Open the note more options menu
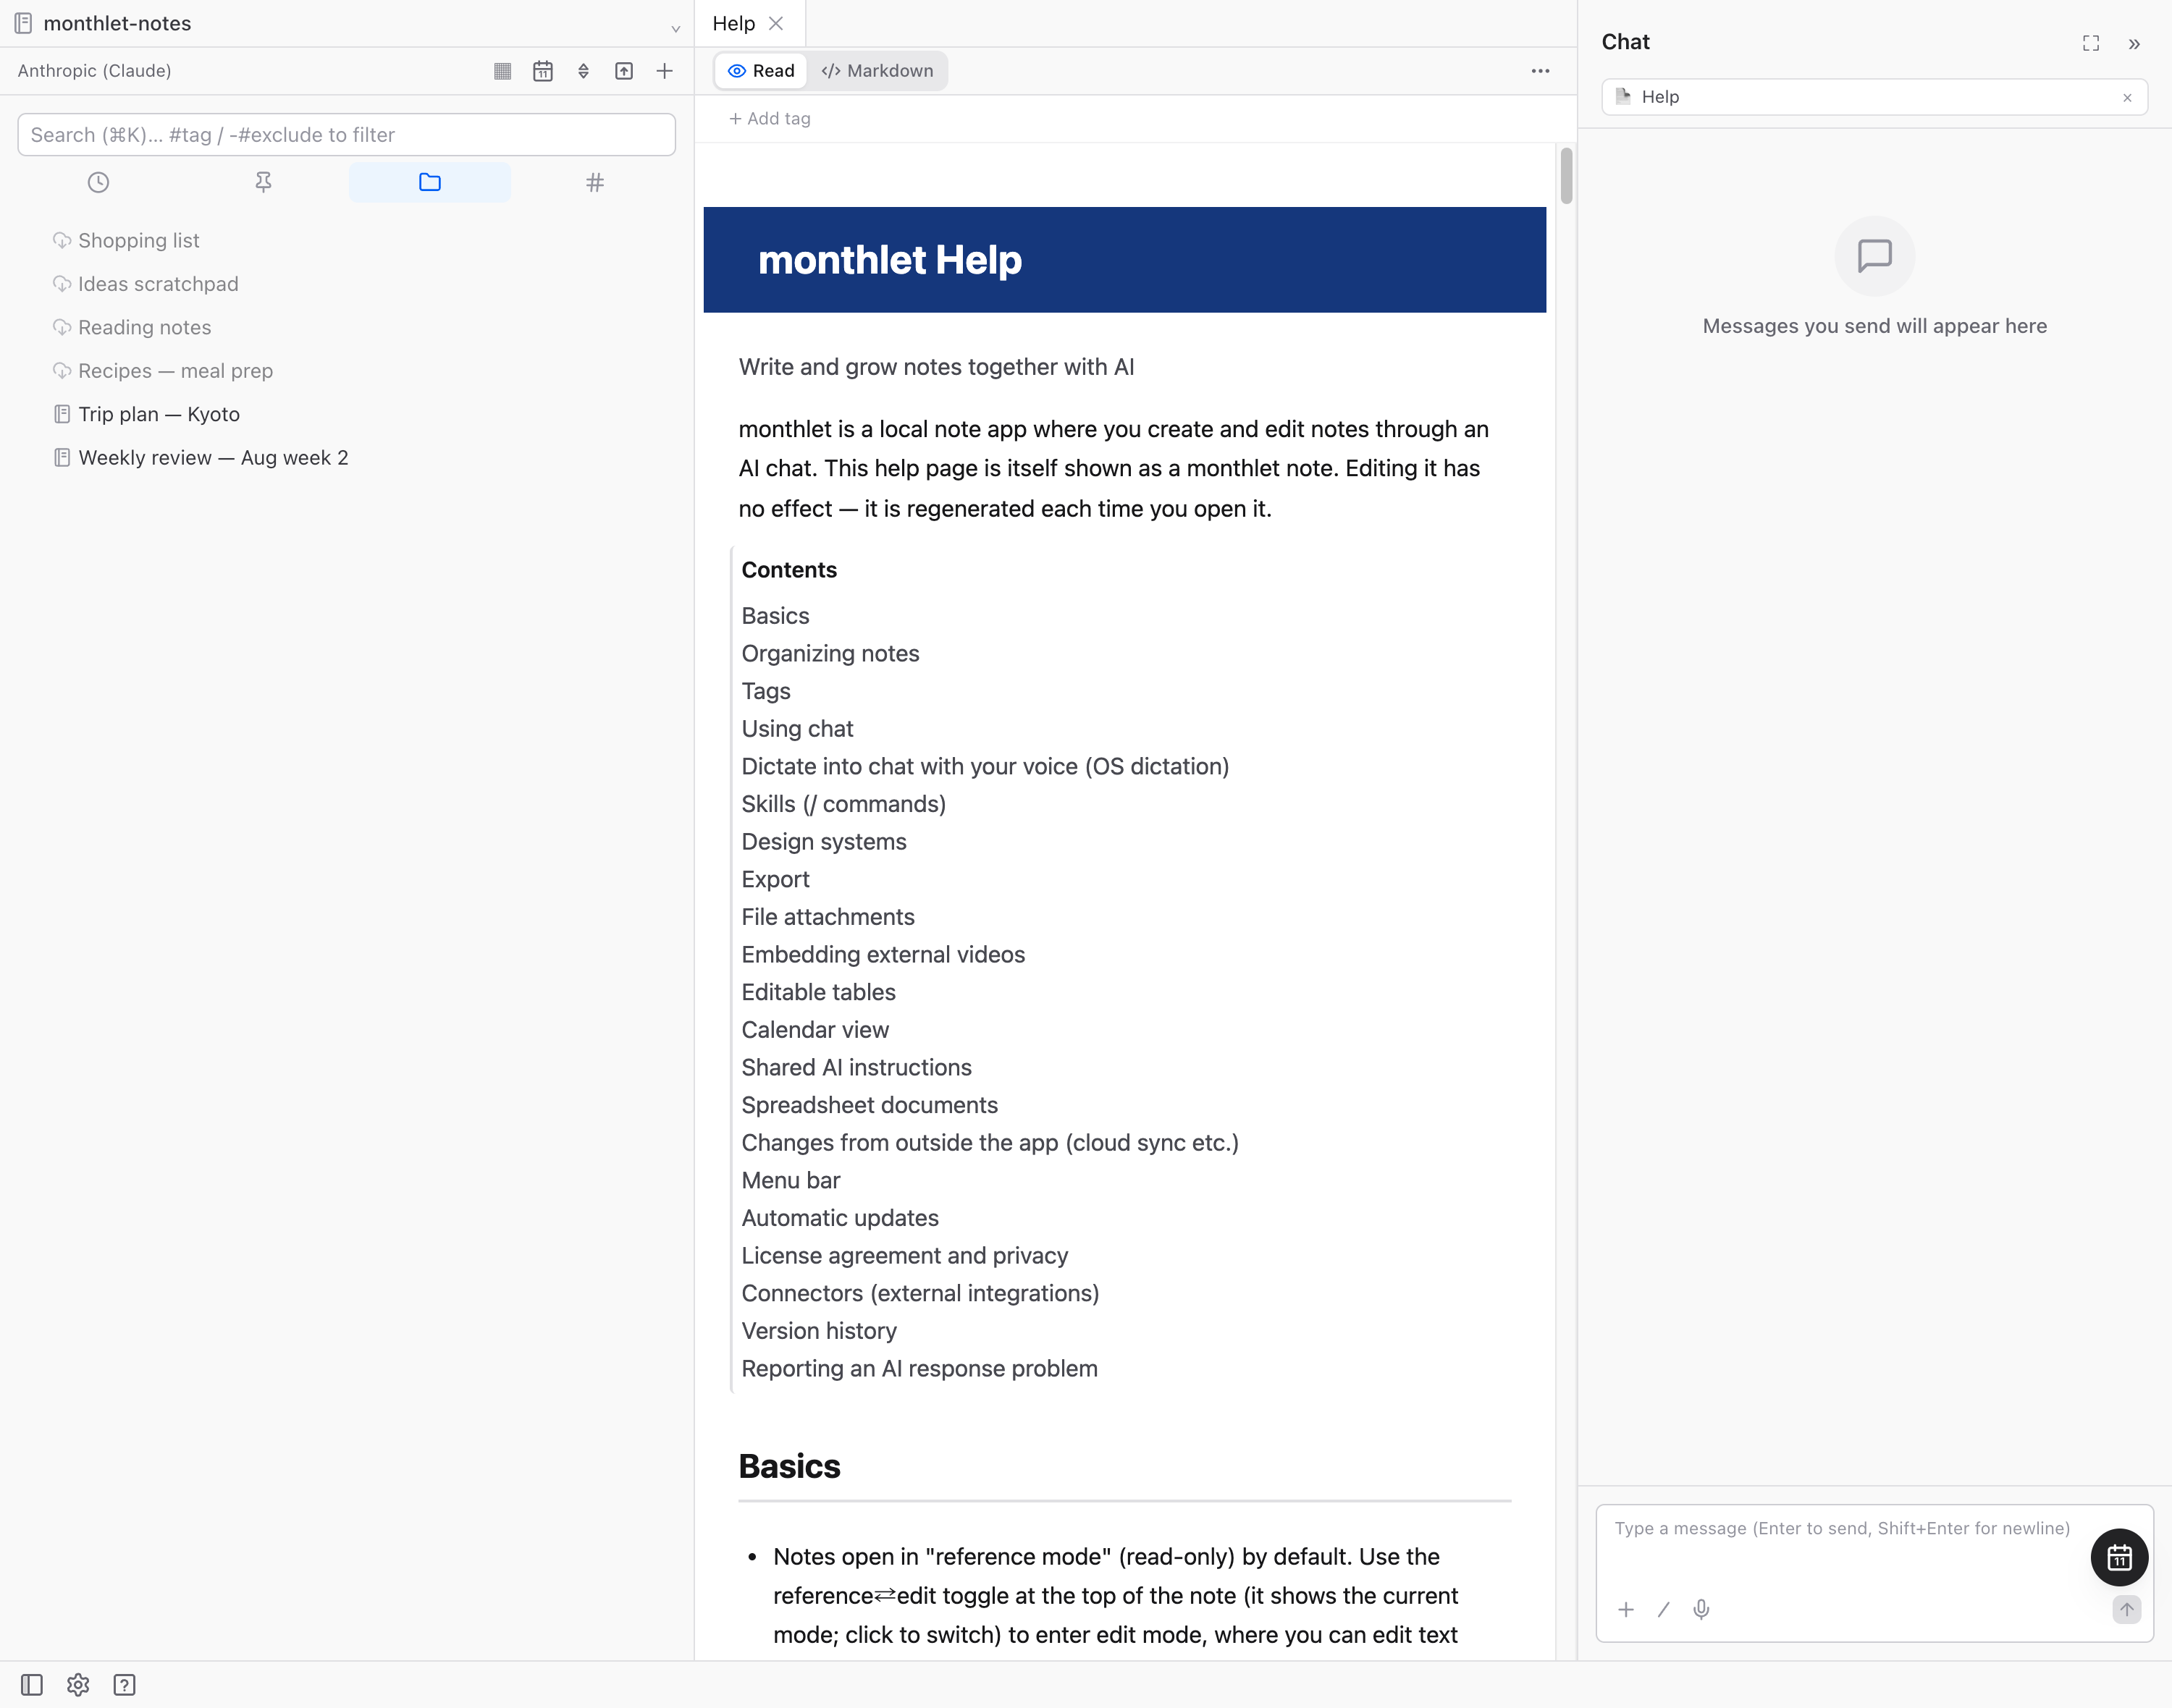This screenshot has height=1708, width=2172. coord(1541,71)
